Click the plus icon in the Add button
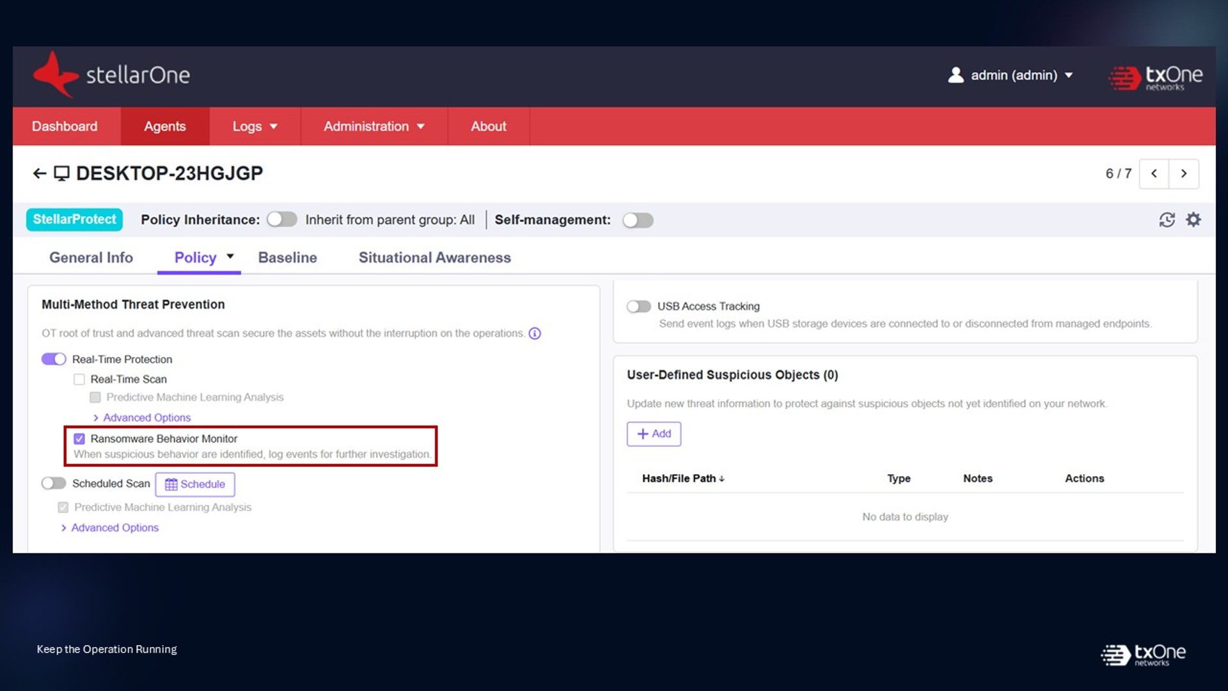 643,434
